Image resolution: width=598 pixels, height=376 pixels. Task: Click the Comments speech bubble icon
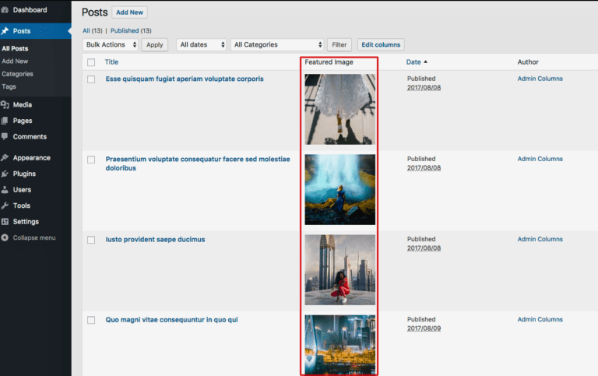5,136
